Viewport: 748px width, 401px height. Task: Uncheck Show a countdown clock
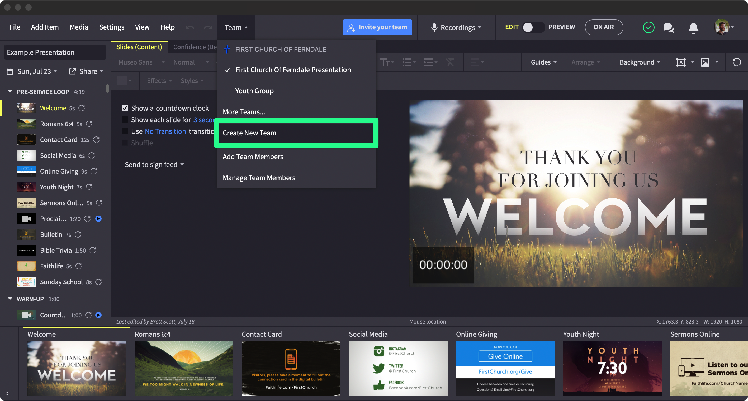(x=125, y=108)
